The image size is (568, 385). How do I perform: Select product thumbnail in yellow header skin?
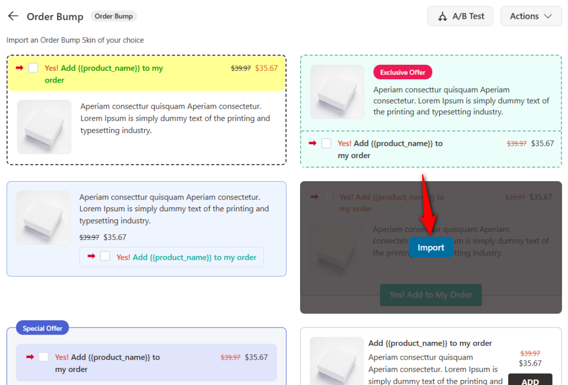click(44, 127)
